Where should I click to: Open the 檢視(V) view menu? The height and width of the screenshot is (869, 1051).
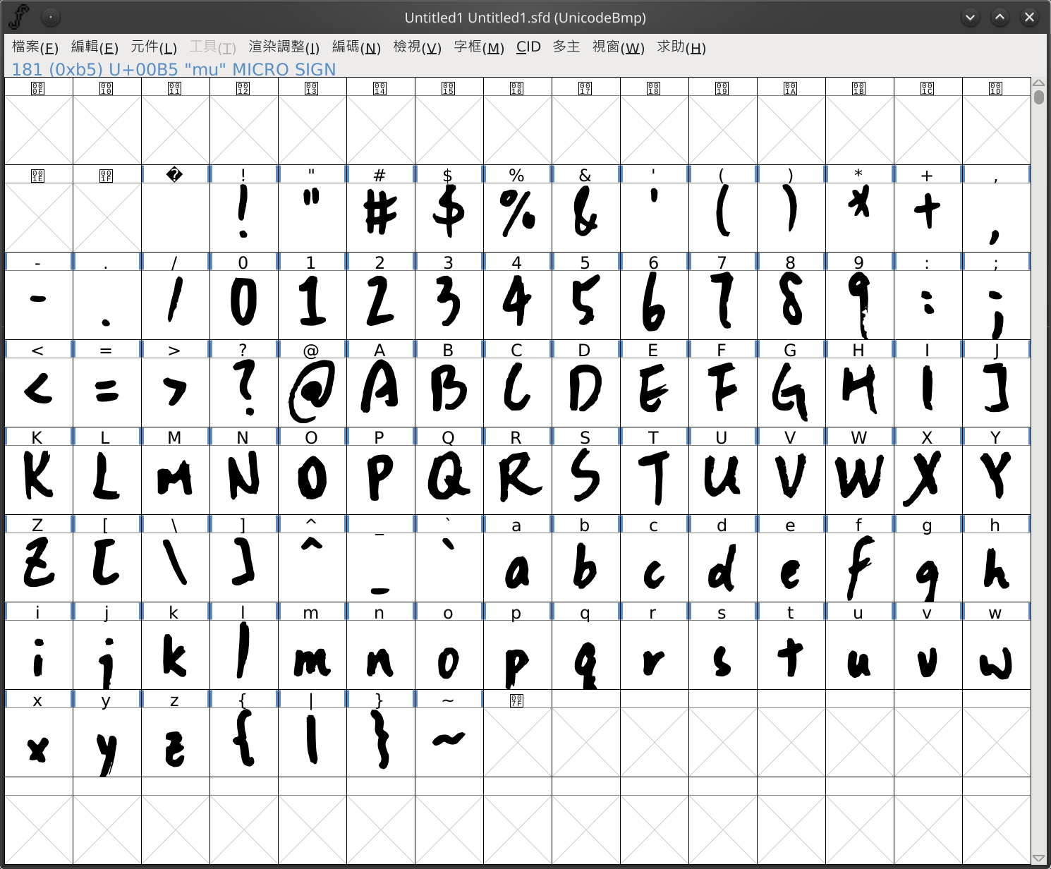click(418, 47)
